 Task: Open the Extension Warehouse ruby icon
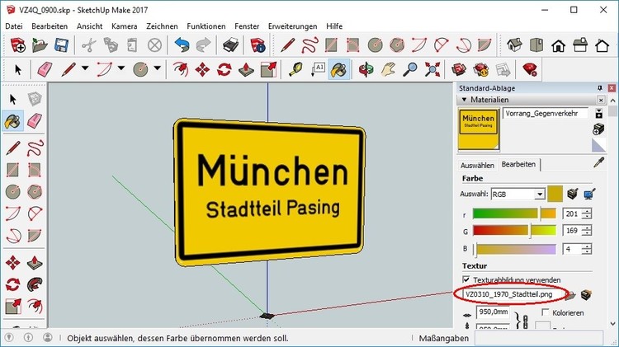[x=530, y=69]
